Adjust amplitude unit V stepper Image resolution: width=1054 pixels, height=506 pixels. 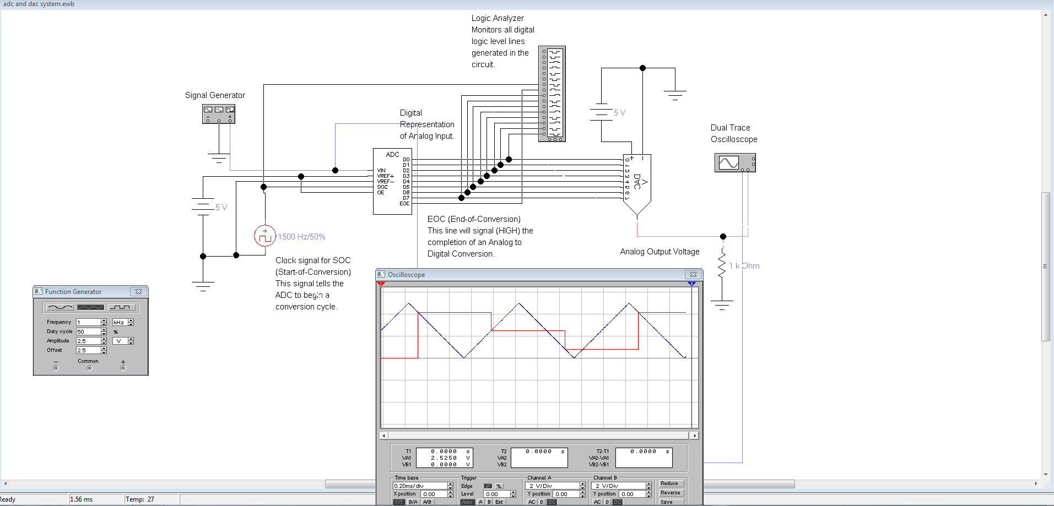coord(131,341)
